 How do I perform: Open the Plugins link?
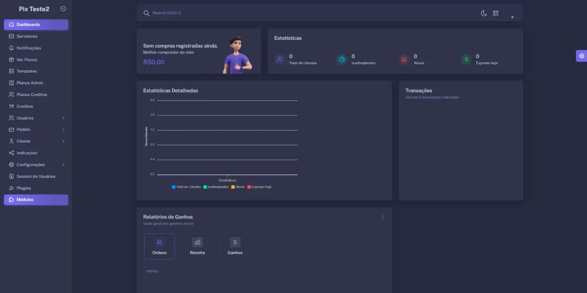coord(36,188)
